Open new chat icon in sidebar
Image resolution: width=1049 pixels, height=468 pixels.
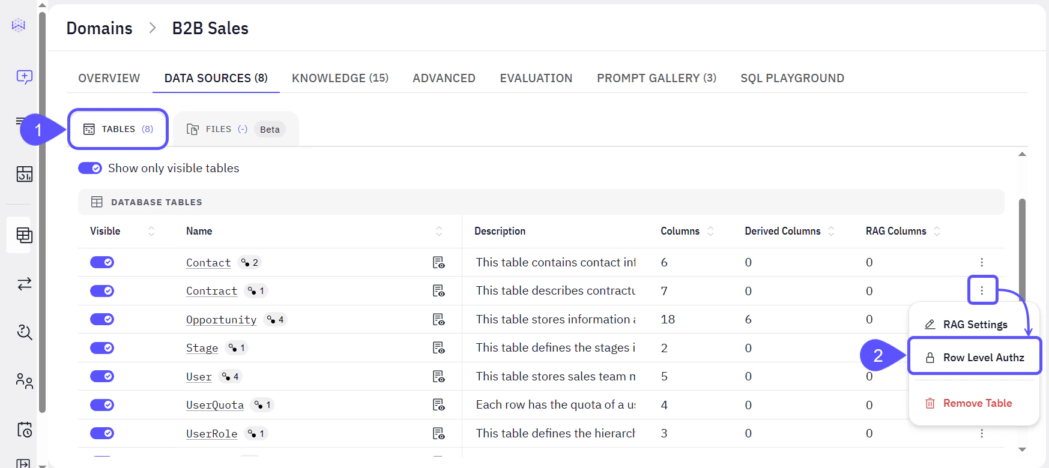pos(24,77)
